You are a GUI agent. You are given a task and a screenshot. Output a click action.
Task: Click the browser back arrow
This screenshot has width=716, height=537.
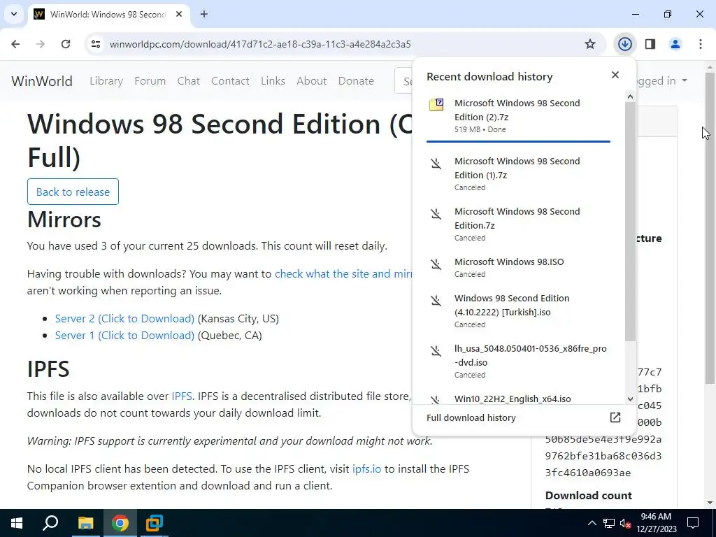click(x=15, y=44)
